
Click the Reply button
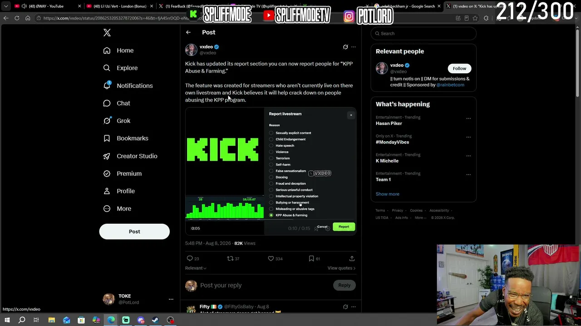point(344,285)
